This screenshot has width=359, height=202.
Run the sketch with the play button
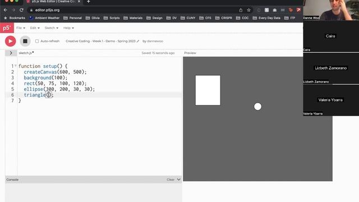(10, 41)
